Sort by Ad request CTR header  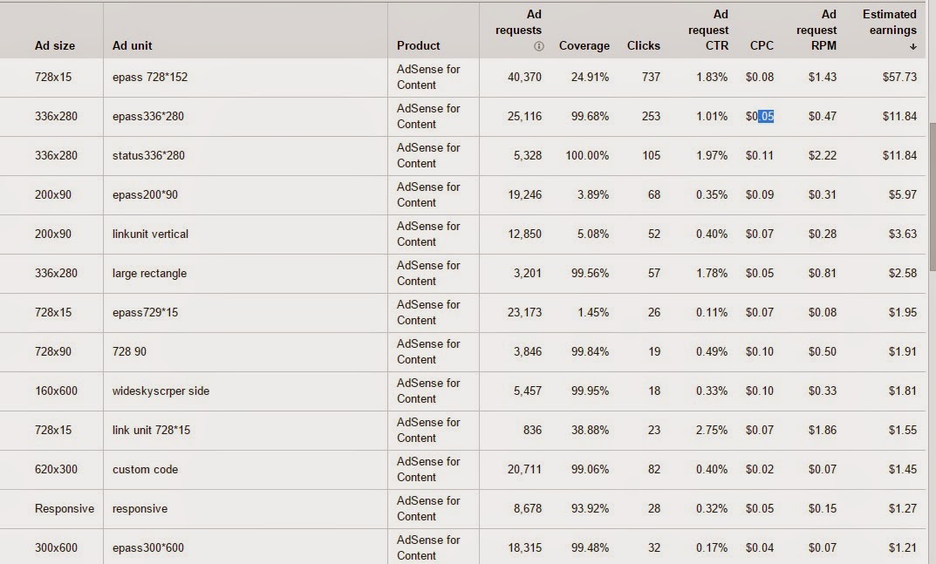tap(708, 30)
